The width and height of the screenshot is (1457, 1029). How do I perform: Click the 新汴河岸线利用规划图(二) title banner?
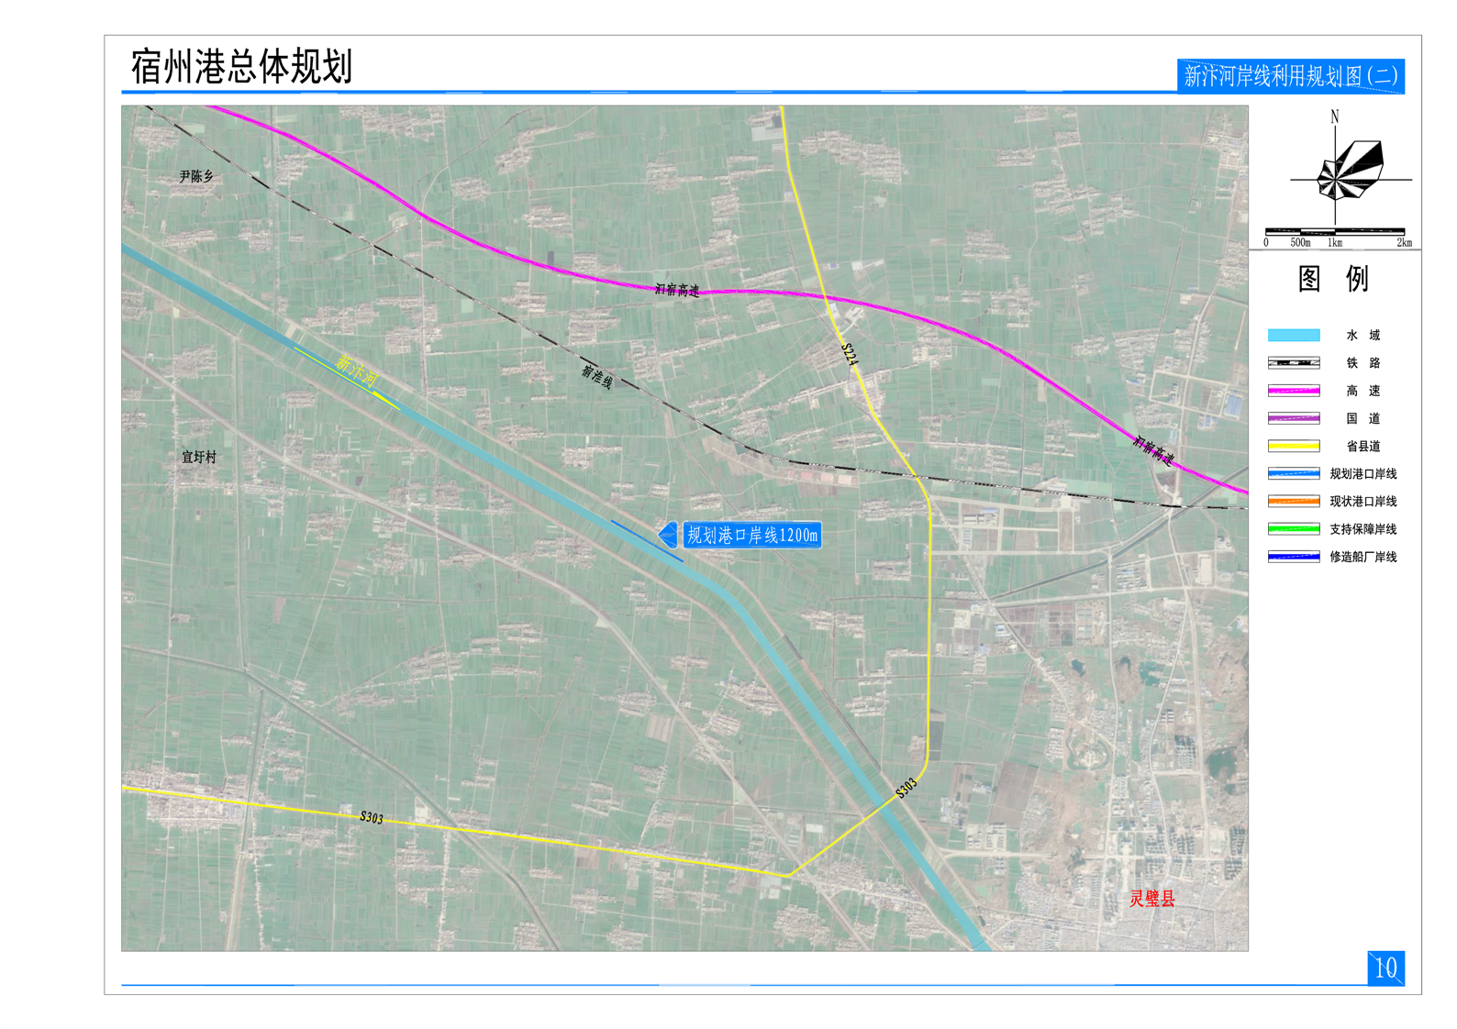pos(1290,76)
